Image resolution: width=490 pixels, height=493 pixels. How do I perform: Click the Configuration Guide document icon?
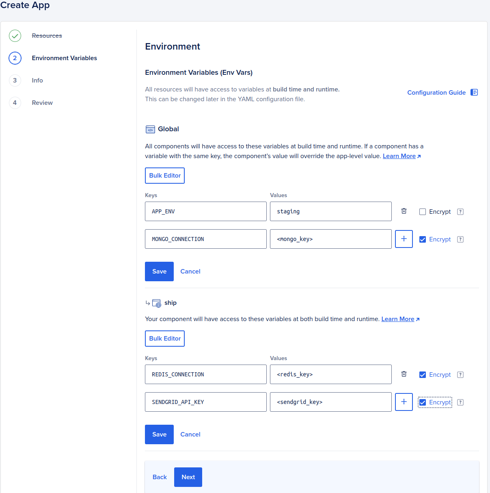tap(474, 92)
